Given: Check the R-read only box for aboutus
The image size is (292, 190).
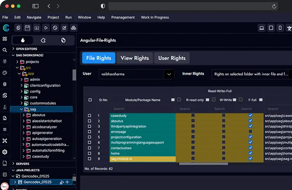Looking at the screenshot, I should click(x=193, y=121).
